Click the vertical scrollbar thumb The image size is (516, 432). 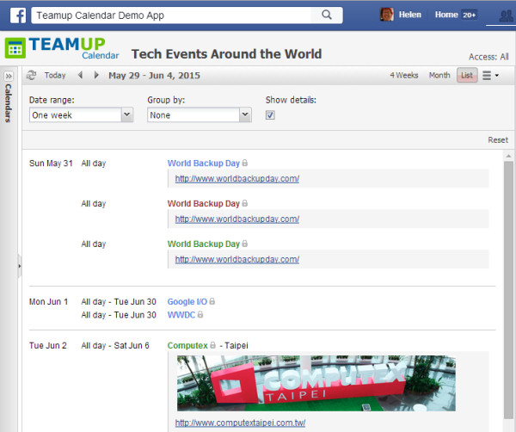(509, 290)
